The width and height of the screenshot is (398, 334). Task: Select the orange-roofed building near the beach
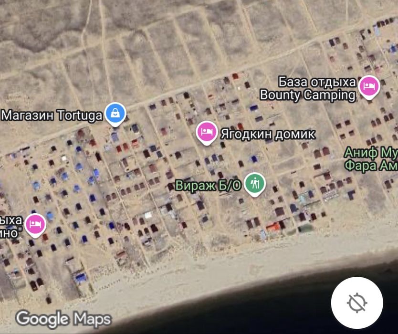pyautogui.click(x=273, y=226)
